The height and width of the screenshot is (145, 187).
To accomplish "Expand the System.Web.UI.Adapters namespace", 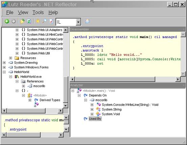I will pos(17,30).
